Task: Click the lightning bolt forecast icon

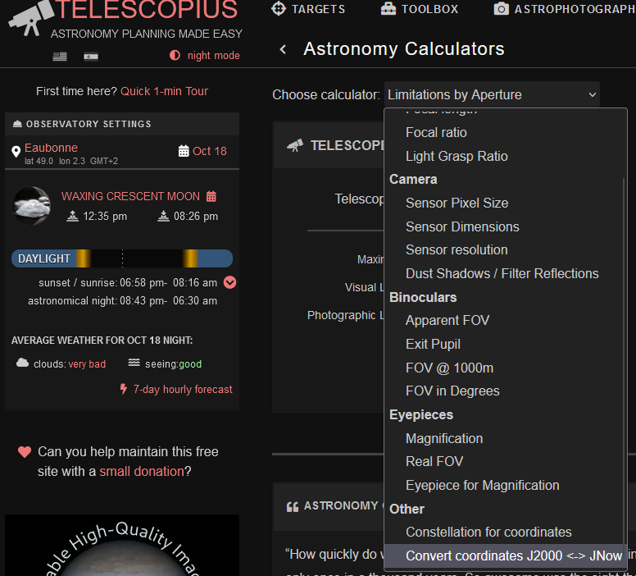Action: [x=123, y=389]
